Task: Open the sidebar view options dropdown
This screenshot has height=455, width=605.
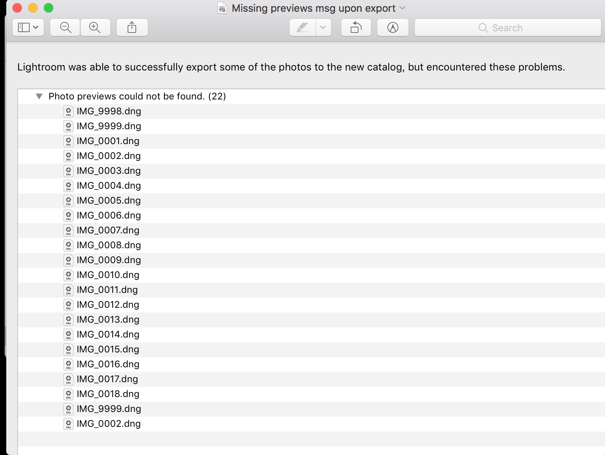Action: coord(28,27)
